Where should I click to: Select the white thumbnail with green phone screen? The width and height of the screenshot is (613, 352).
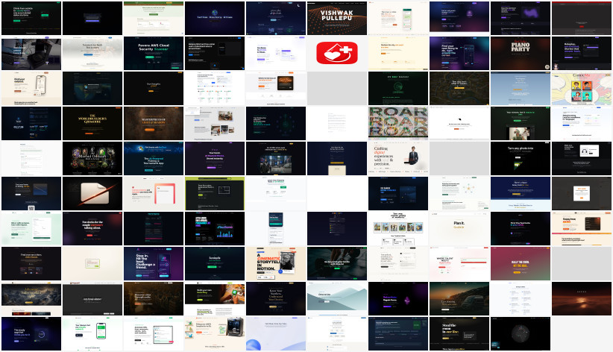(x=92, y=333)
